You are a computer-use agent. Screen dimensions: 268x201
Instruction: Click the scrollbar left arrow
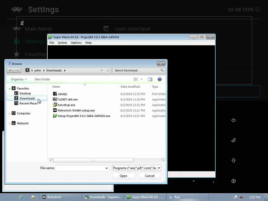tap(50, 160)
